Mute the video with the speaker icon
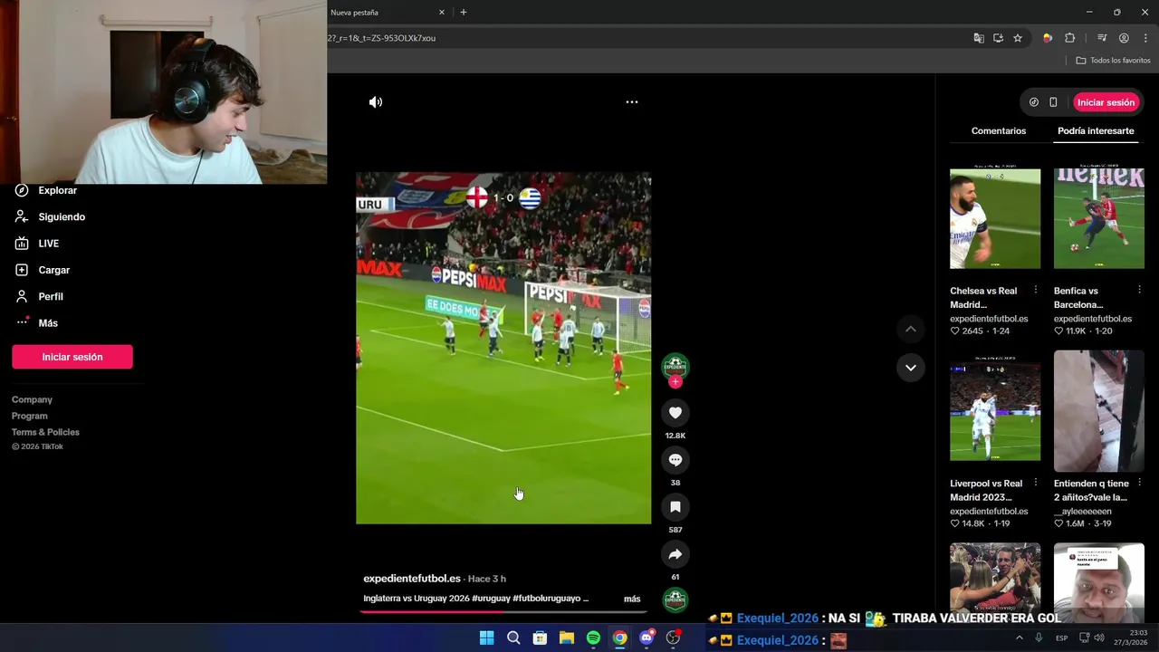 pos(376,102)
